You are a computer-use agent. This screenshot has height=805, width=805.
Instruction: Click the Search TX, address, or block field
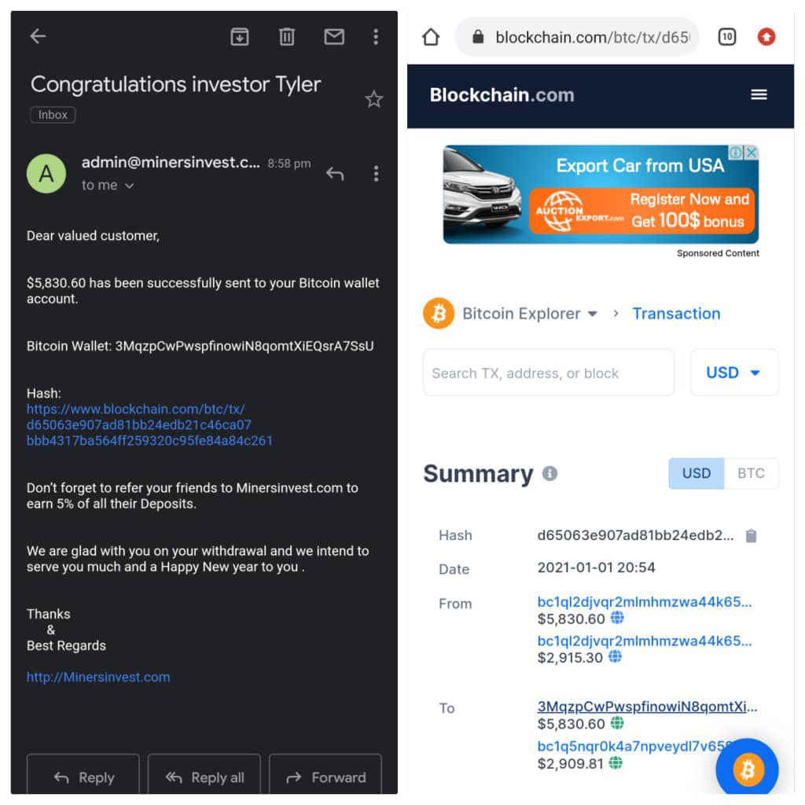548,373
